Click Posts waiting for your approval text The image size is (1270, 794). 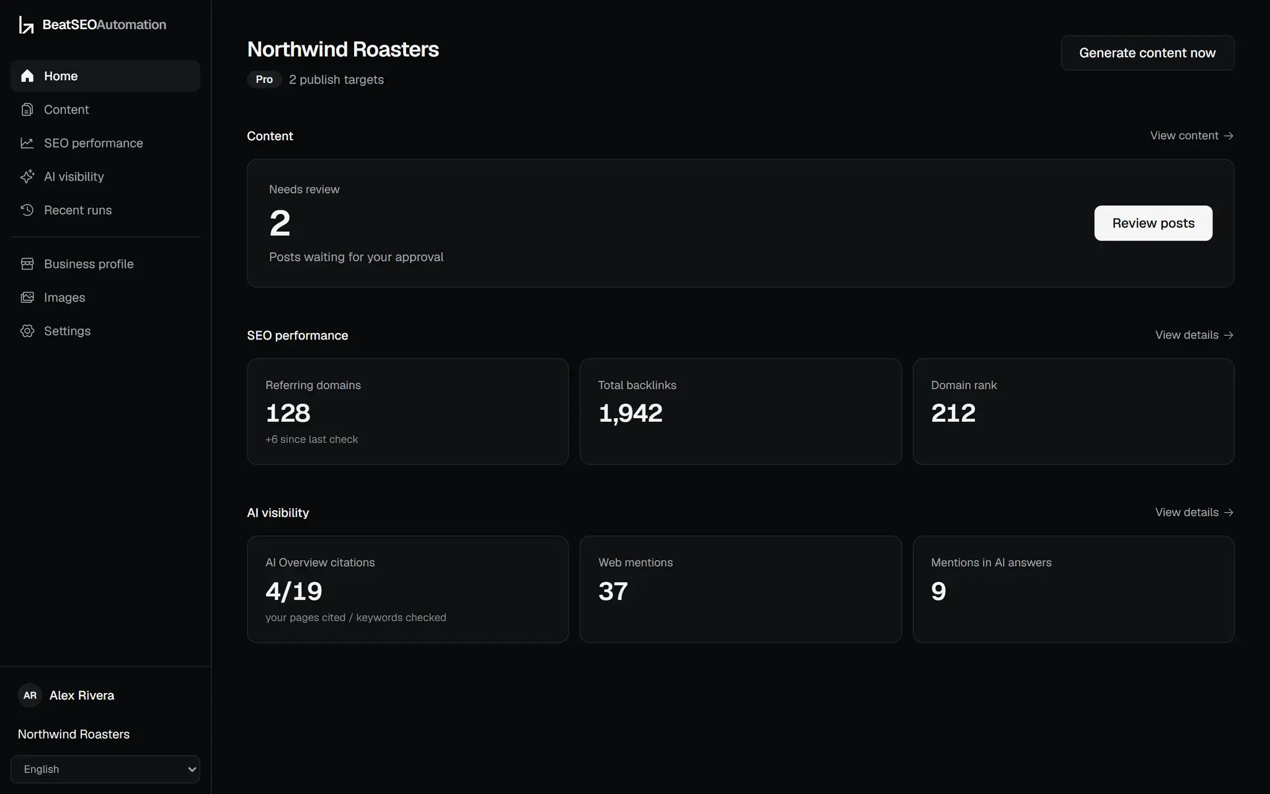[357, 257]
